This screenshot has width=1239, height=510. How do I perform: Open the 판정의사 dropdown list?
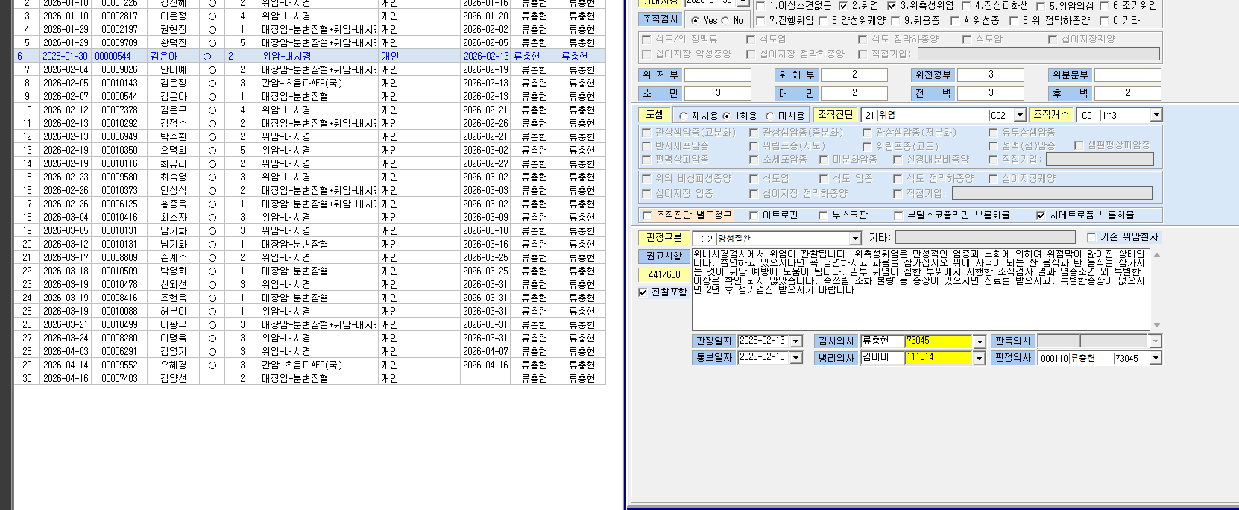click(x=1156, y=358)
